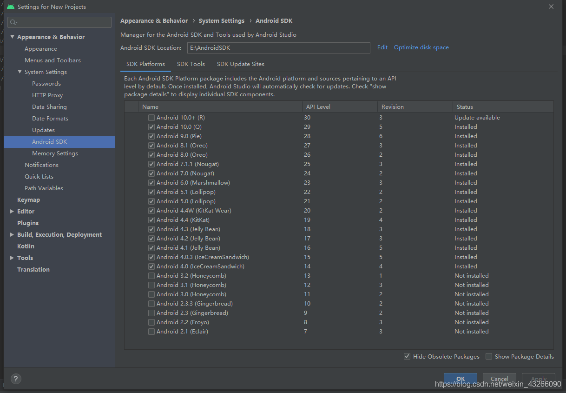Click the Apply button
The width and height of the screenshot is (566, 393).
tap(539, 379)
